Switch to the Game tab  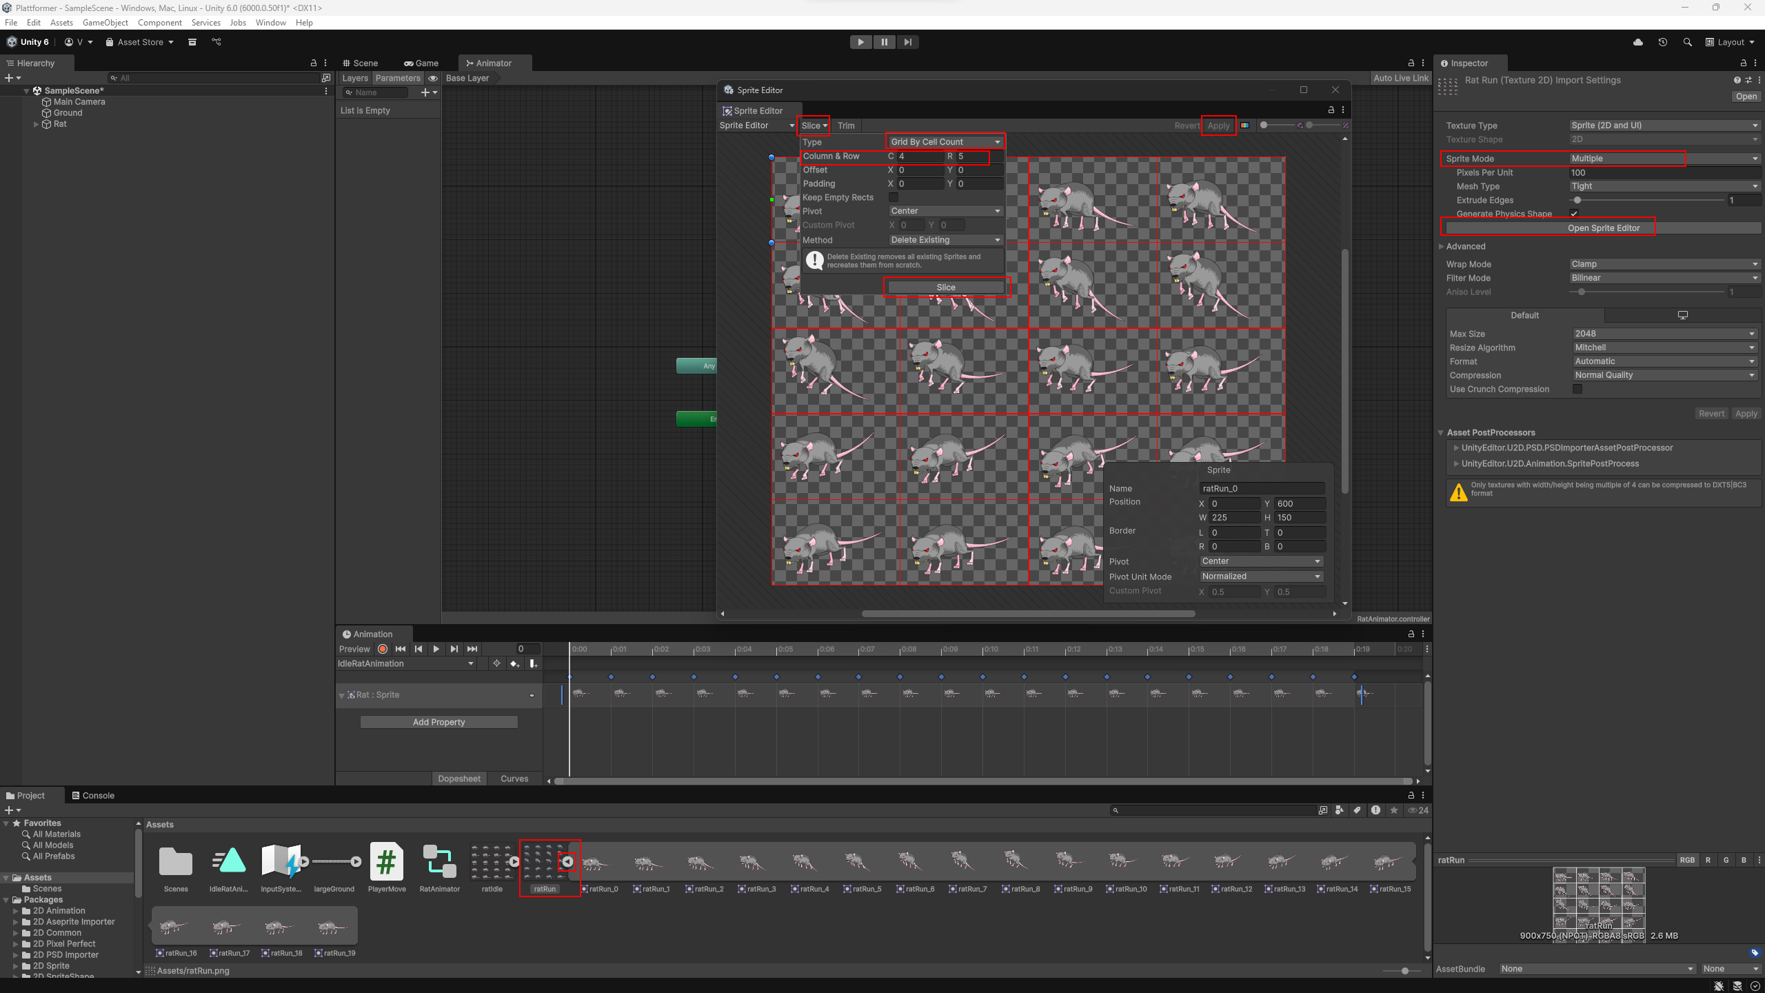tap(421, 63)
